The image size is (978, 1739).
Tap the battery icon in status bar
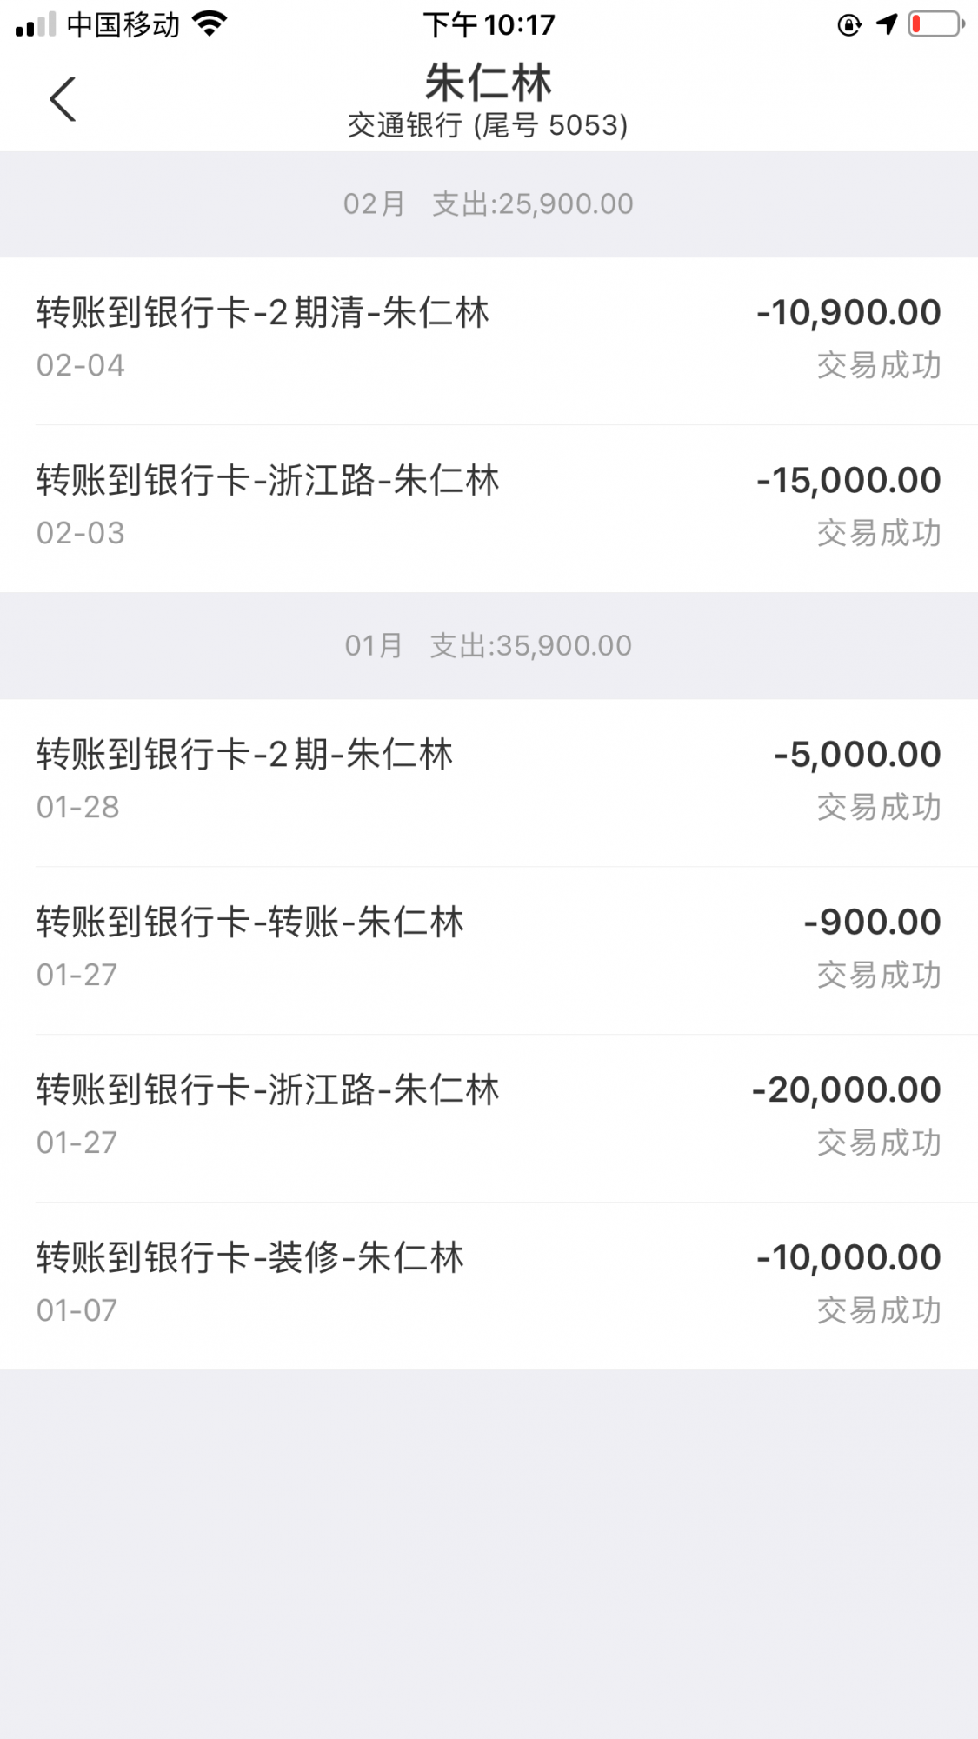tap(935, 24)
